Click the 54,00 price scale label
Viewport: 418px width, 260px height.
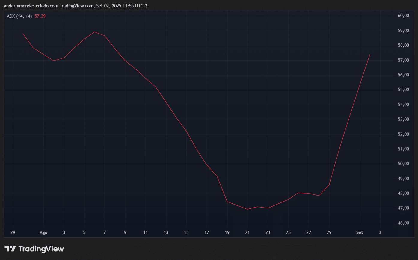403,105
